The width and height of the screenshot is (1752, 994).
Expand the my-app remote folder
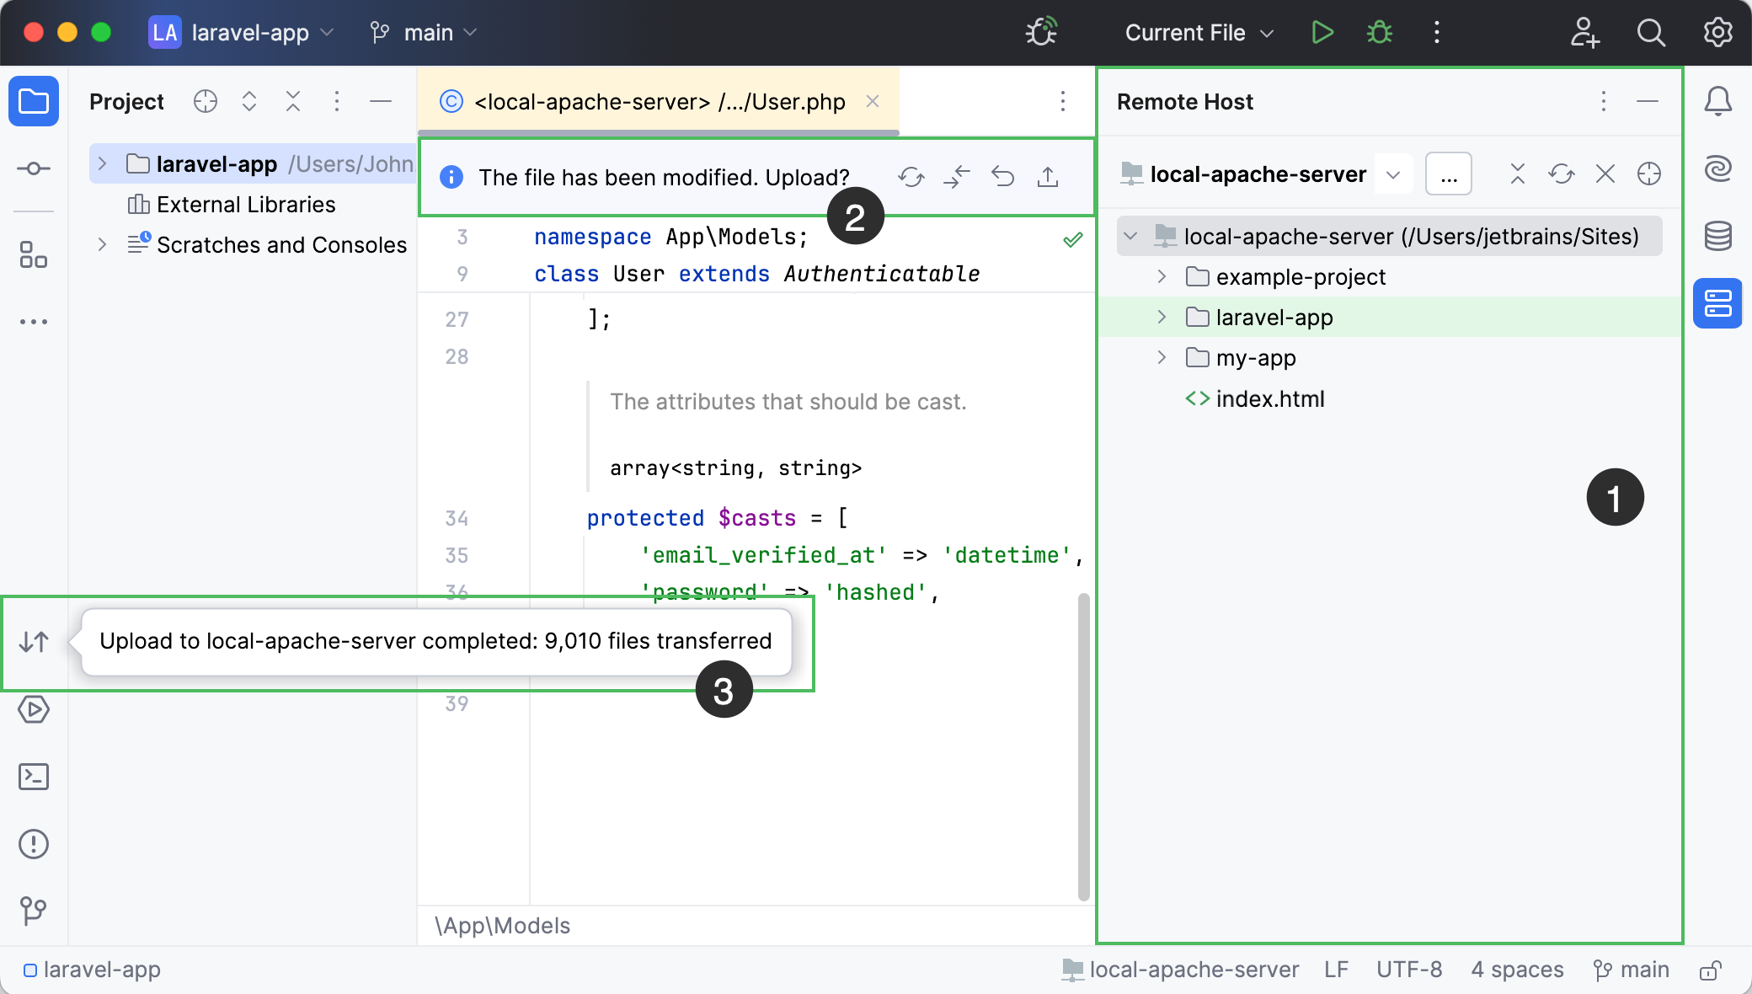coord(1162,357)
